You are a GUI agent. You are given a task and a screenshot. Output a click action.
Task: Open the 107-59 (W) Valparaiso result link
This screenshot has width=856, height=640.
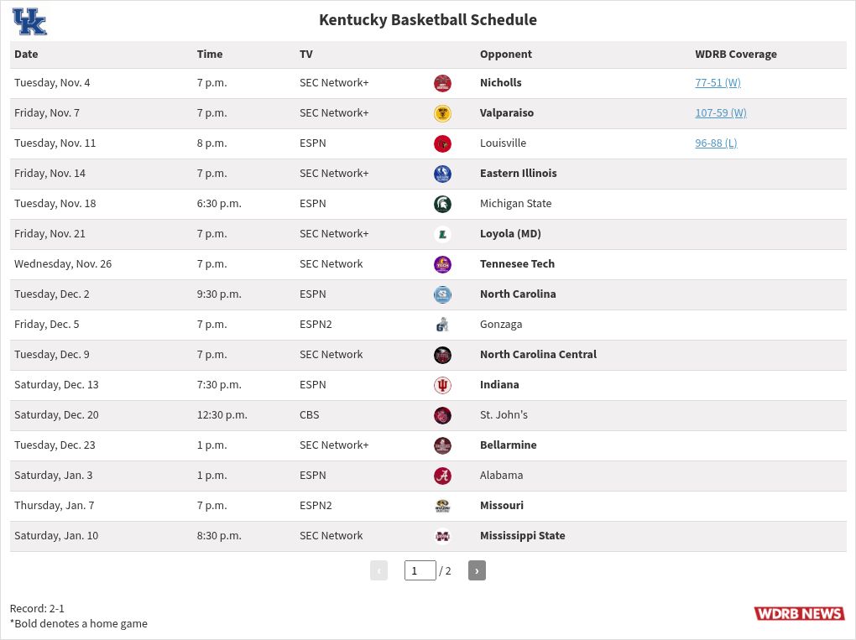[x=721, y=113]
